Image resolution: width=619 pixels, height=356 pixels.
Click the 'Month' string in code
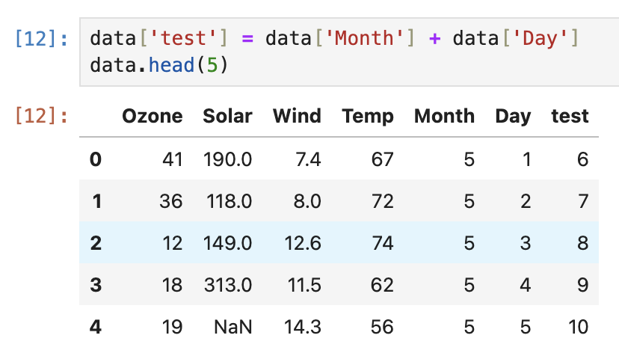(364, 39)
